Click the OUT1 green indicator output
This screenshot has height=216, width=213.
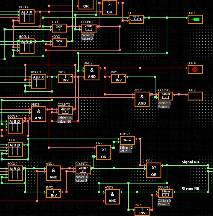[x=195, y=20]
